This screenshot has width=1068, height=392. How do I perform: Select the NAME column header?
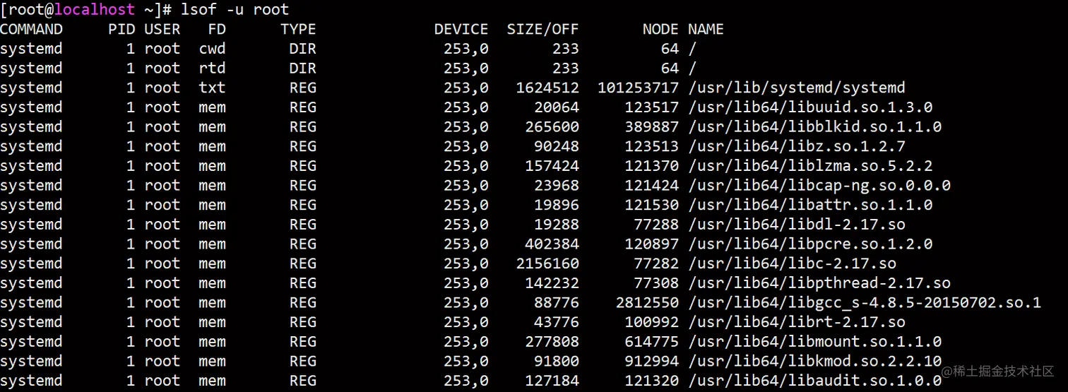click(x=706, y=30)
